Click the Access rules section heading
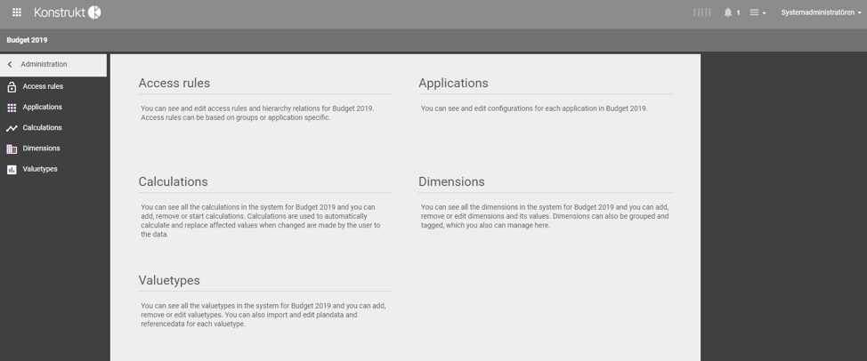Image resolution: width=867 pixels, height=361 pixels. pyautogui.click(x=174, y=83)
